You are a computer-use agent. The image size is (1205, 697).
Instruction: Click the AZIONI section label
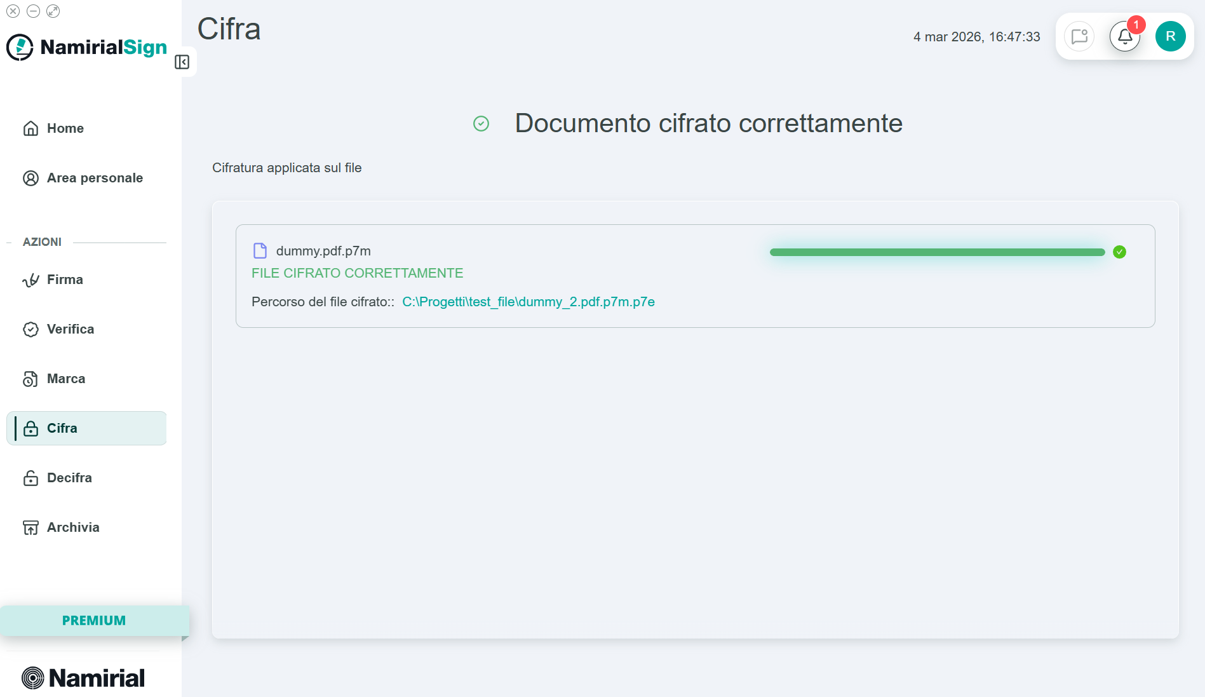42,242
